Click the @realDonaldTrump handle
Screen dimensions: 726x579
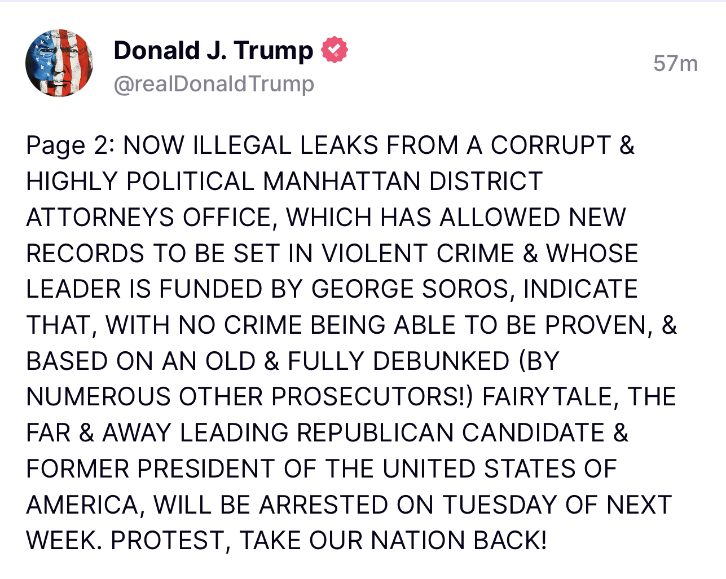214,84
